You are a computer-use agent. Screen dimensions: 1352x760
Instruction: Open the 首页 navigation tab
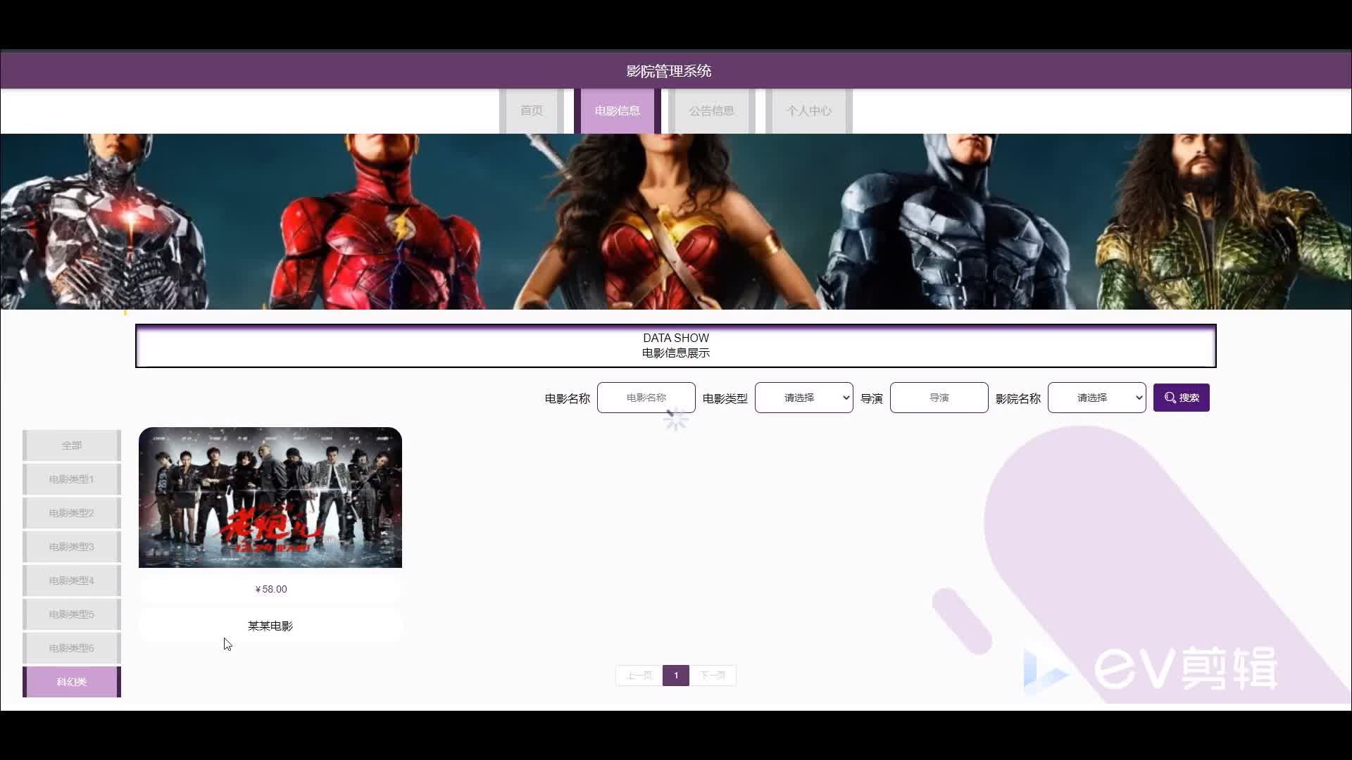532,110
